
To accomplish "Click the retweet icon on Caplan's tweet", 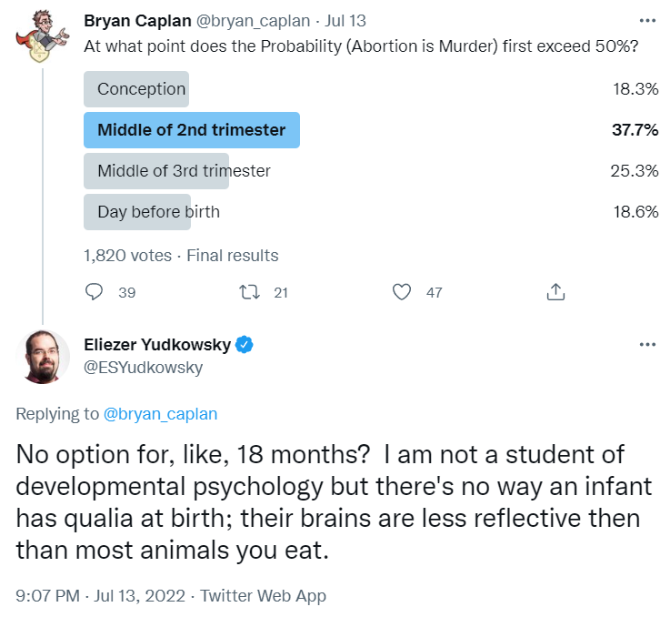I will coord(248,292).
